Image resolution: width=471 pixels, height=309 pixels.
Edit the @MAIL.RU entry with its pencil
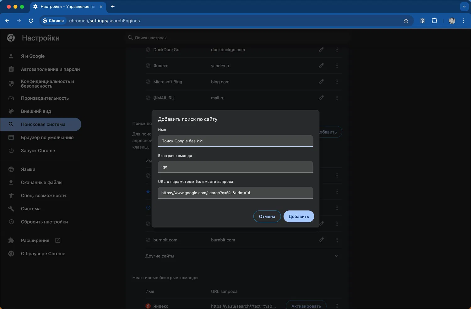click(x=321, y=98)
